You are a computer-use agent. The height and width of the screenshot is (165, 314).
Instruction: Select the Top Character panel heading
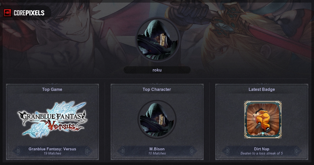click(x=157, y=89)
